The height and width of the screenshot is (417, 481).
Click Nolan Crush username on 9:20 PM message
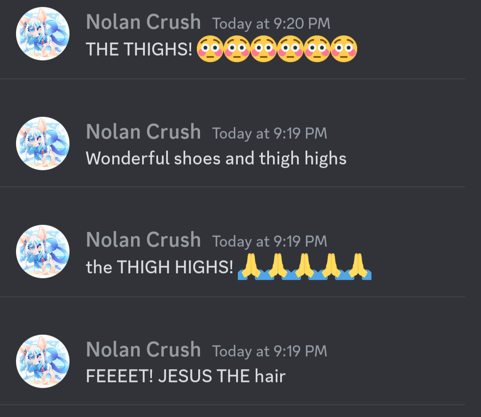(x=143, y=22)
